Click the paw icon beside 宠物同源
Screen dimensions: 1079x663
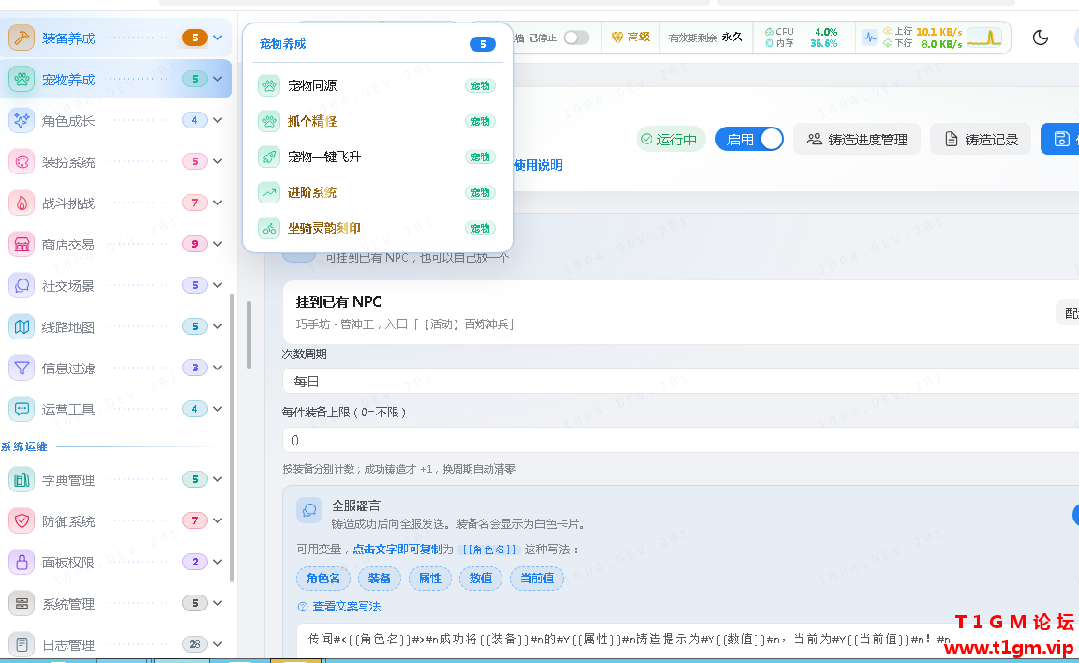[269, 85]
